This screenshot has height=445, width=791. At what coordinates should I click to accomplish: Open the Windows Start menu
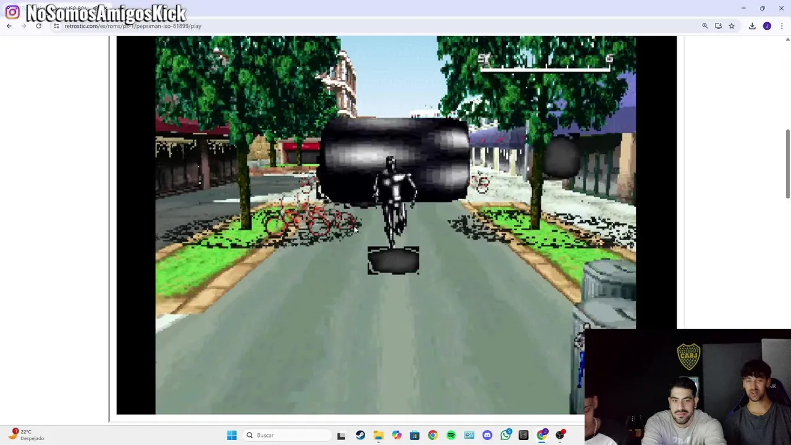click(232, 435)
